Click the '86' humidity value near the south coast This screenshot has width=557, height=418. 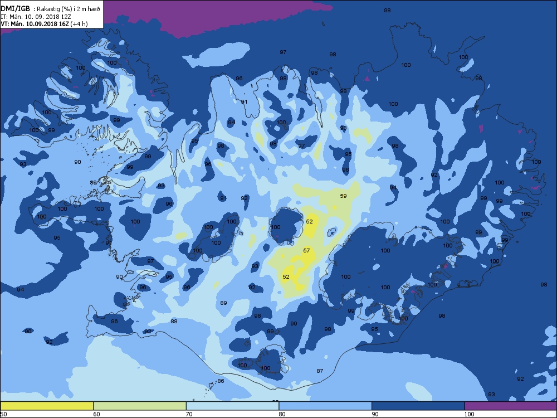(x=221, y=381)
